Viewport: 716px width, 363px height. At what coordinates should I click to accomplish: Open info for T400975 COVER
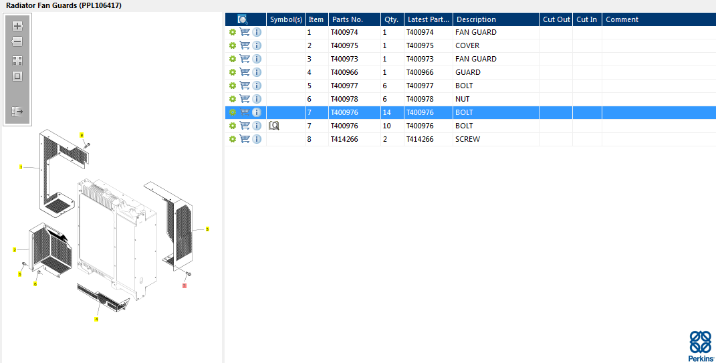point(257,45)
